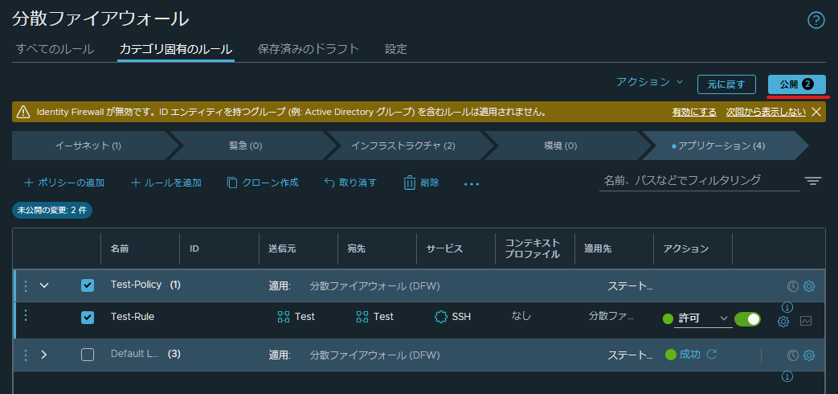The image size is (838, 394).
Task: Click なし context profile cell
Action: (521, 316)
